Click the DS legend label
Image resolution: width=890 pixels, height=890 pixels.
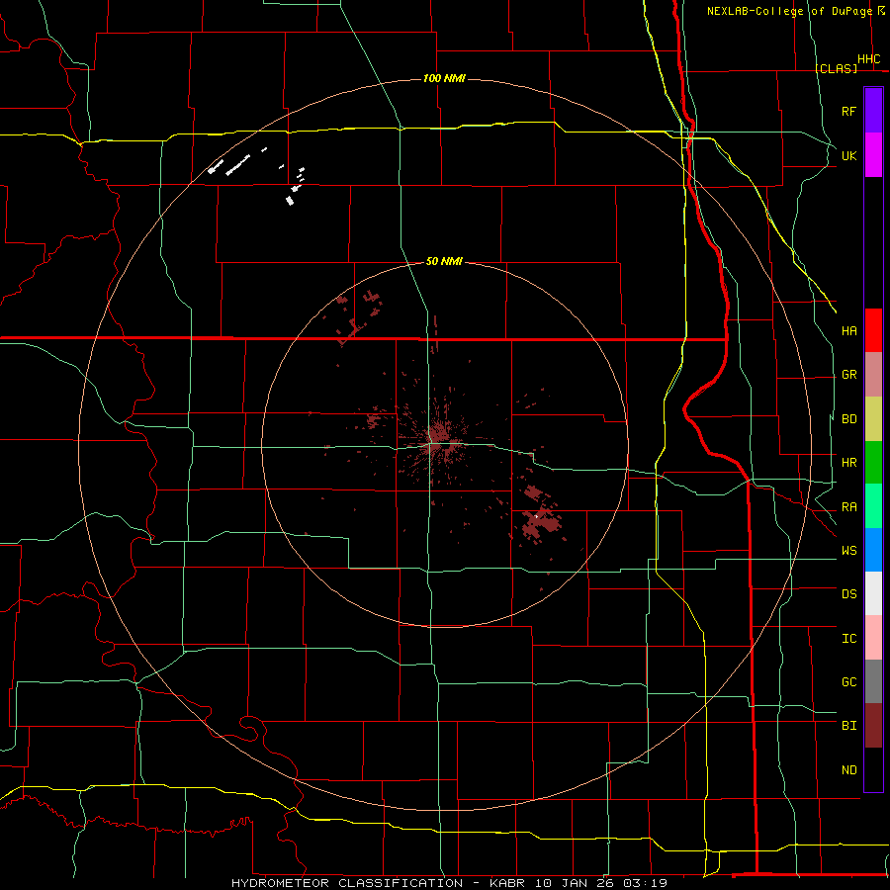(848, 594)
